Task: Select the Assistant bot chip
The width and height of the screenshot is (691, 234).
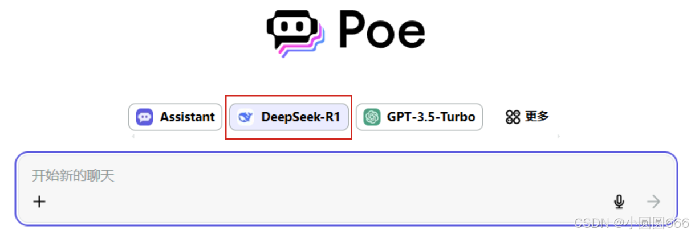Action: coord(175,117)
